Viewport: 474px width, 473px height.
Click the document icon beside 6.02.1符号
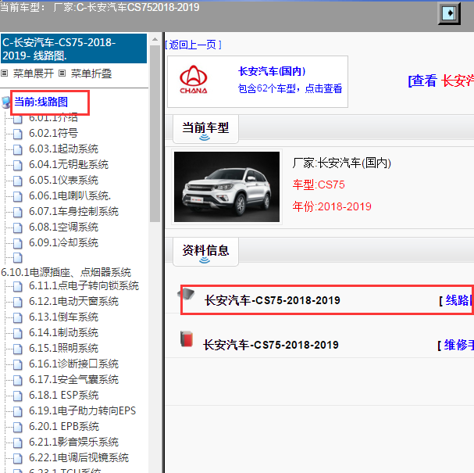(17, 134)
